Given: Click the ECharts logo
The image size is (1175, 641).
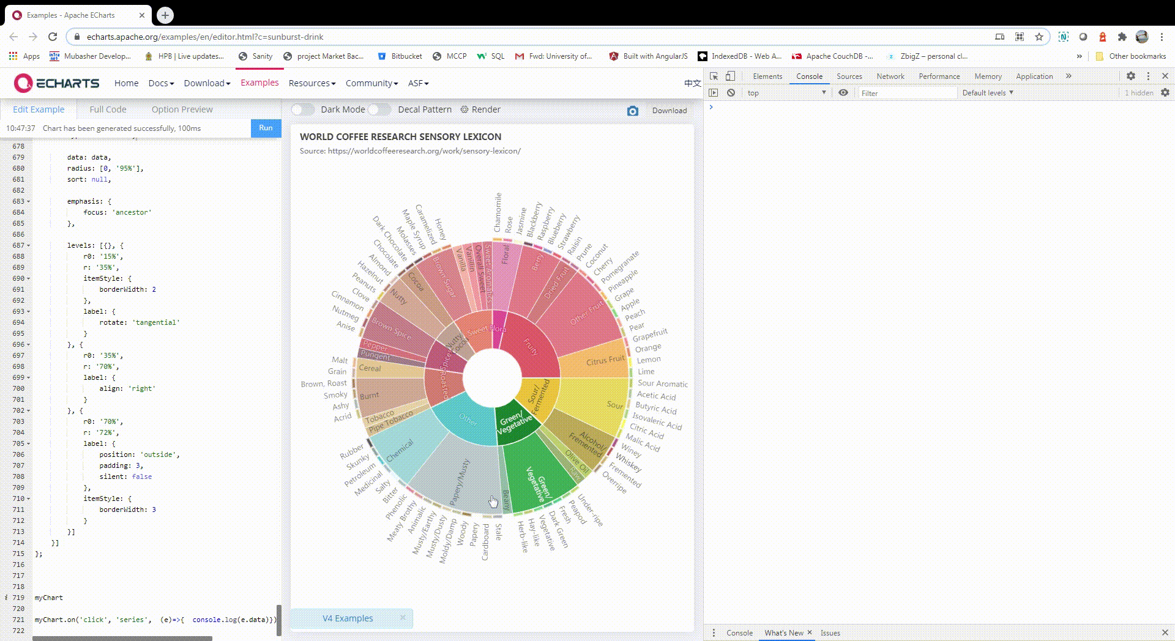Looking at the screenshot, I should coord(56,83).
